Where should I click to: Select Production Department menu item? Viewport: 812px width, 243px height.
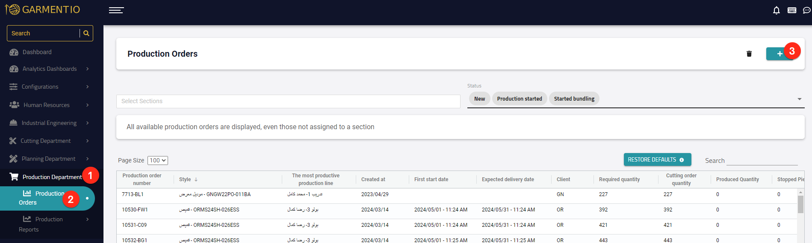point(52,177)
